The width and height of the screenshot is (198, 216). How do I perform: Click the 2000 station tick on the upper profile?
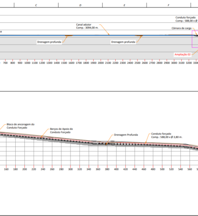(x=101, y=63)
